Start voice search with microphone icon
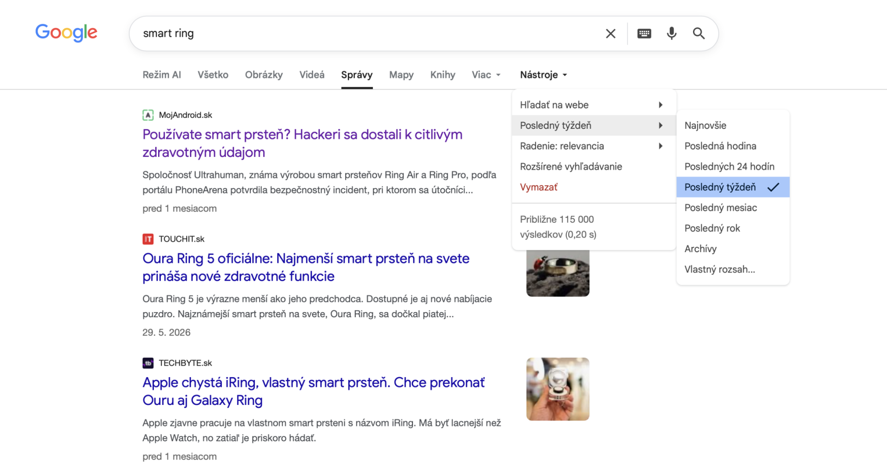 pyautogui.click(x=672, y=33)
